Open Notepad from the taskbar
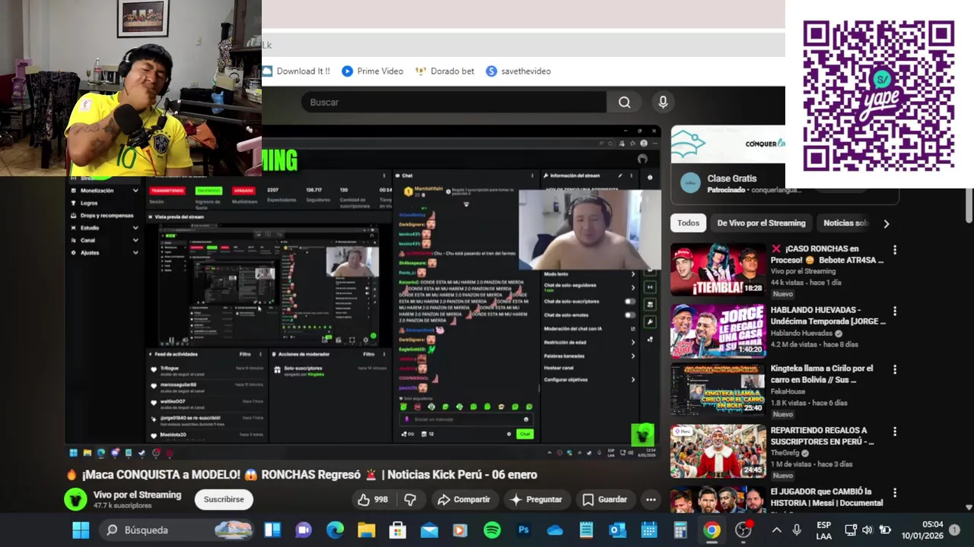Screen dimensions: 974x547 [x=586, y=530]
